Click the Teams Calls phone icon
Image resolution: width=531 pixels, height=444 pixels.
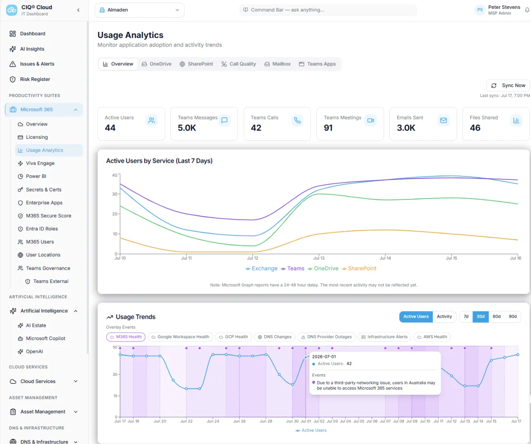click(x=297, y=120)
